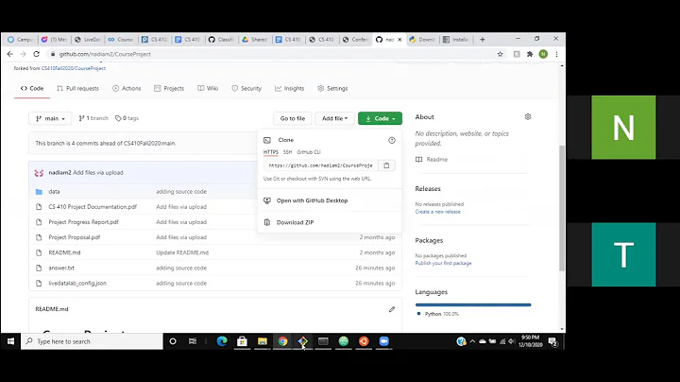Select GitHub CLI clone option

tap(309, 152)
